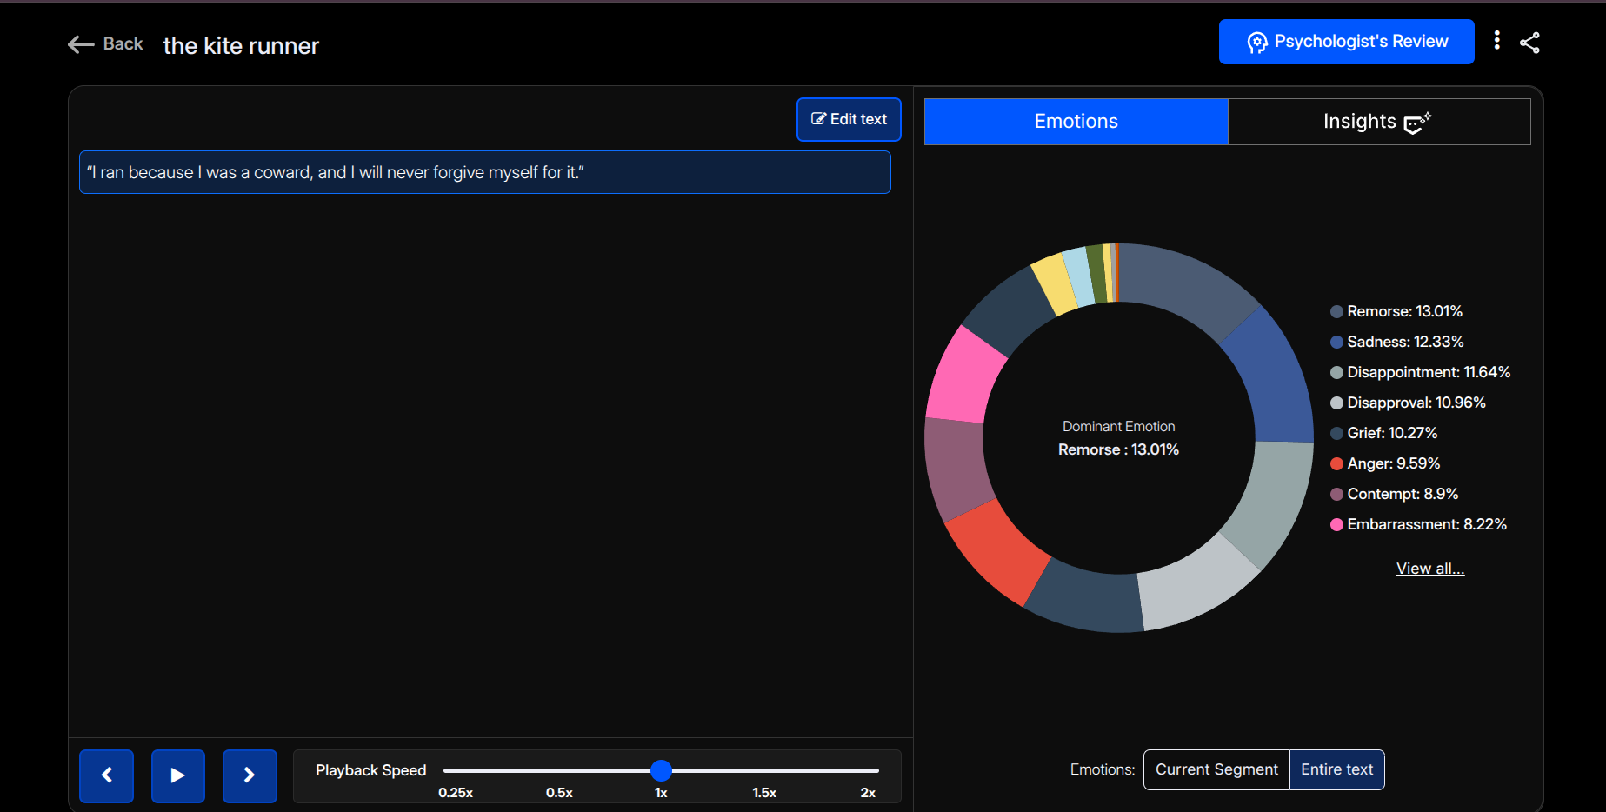Screen dimensions: 1606x812
Task: Click the quote text segment
Action: click(x=484, y=172)
